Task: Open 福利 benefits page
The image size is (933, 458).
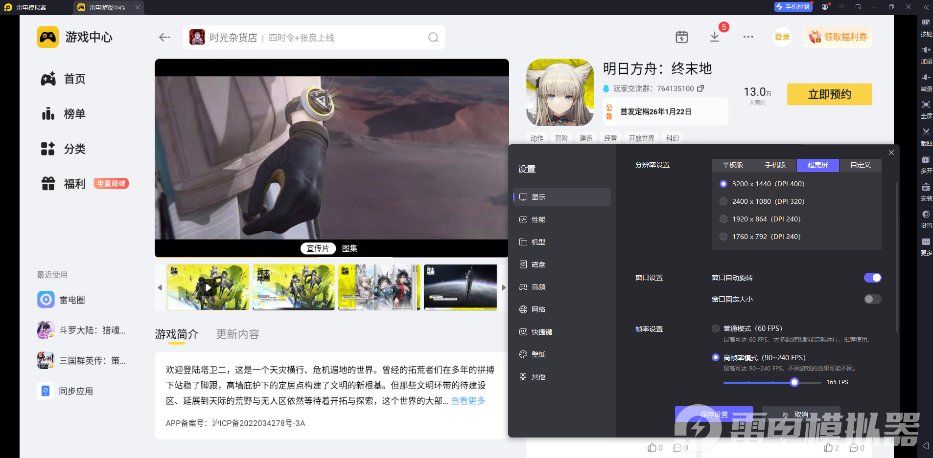Action: point(63,184)
